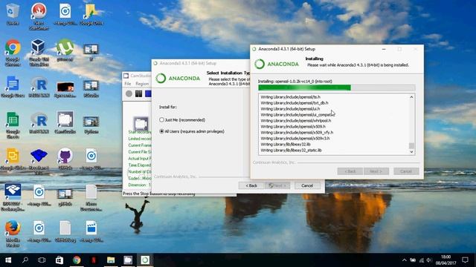
Task: Click the 'Installing: openssl' status text
Action: click(295, 82)
